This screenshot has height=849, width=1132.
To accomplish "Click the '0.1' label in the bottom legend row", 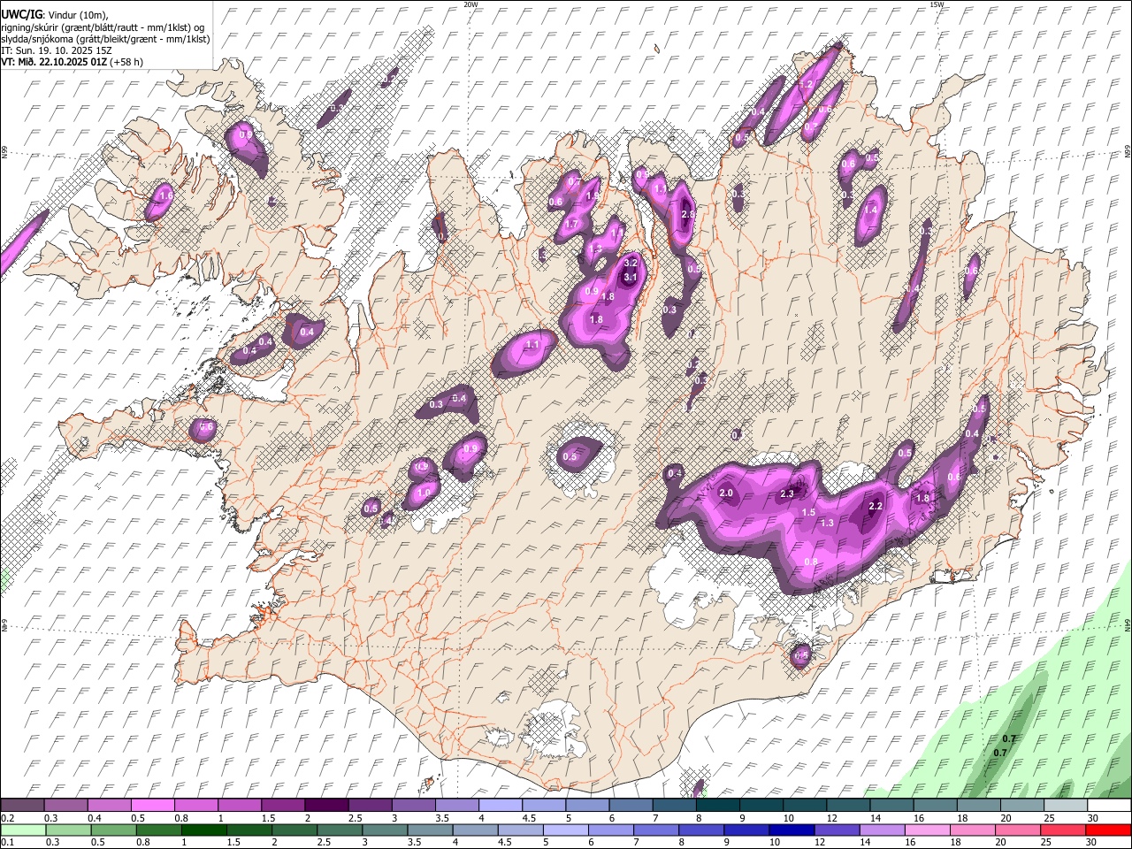I will (x=8, y=843).
